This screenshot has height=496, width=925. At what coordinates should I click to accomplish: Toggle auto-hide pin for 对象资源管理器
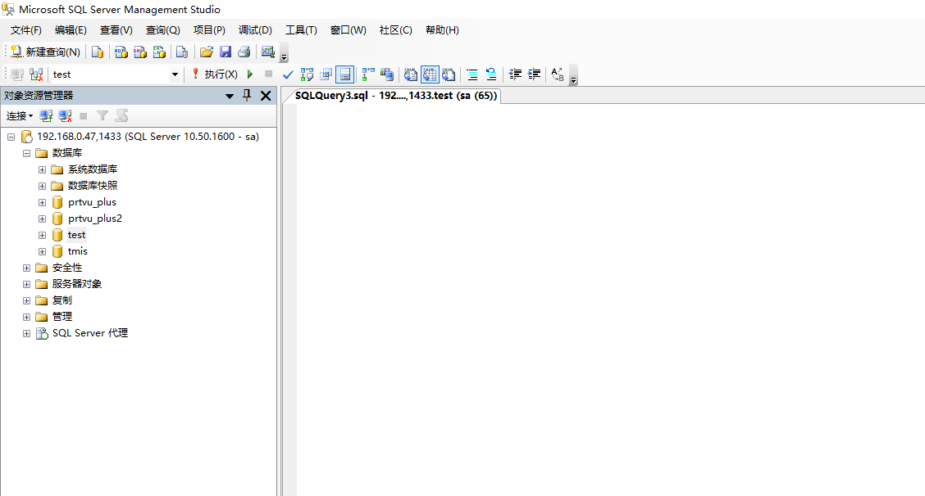pyautogui.click(x=247, y=96)
